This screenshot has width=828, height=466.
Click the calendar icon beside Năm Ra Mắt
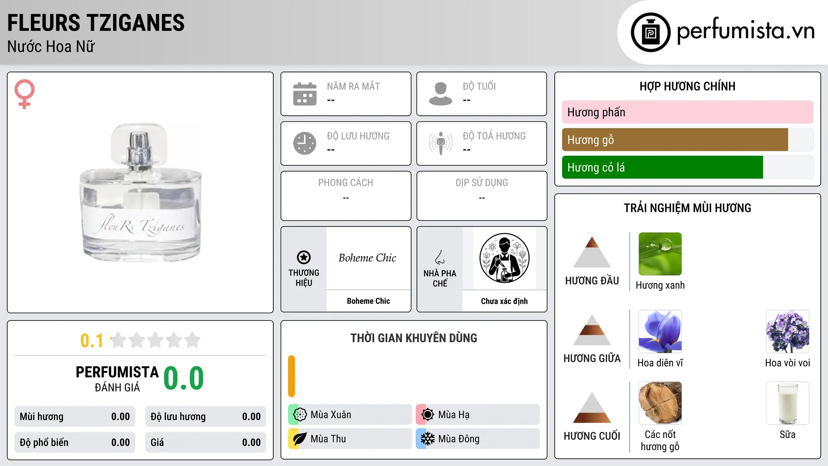point(305,94)
